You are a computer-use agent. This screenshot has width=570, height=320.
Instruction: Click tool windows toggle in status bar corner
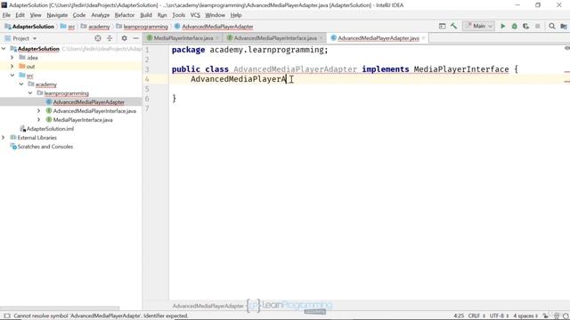(7, 316)
